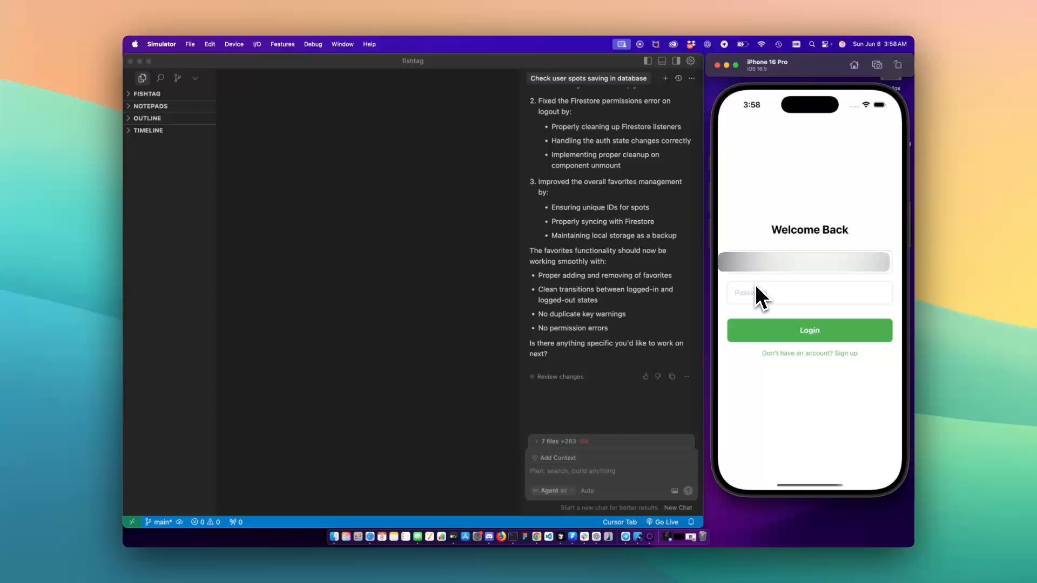Expand the NOTEPADS section
The width and height of the screenshot is (1037, 583).
pos(170,106)
